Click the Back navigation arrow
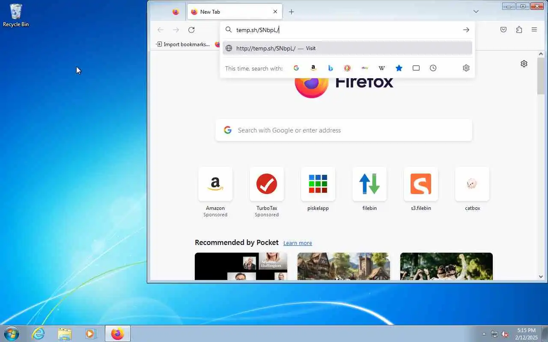The height and width of the screenshot is (342, 548). [161, 29]
